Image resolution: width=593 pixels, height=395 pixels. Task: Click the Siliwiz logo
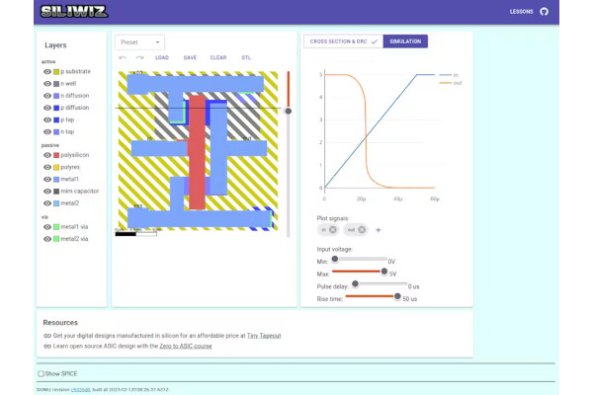[74, 12]
